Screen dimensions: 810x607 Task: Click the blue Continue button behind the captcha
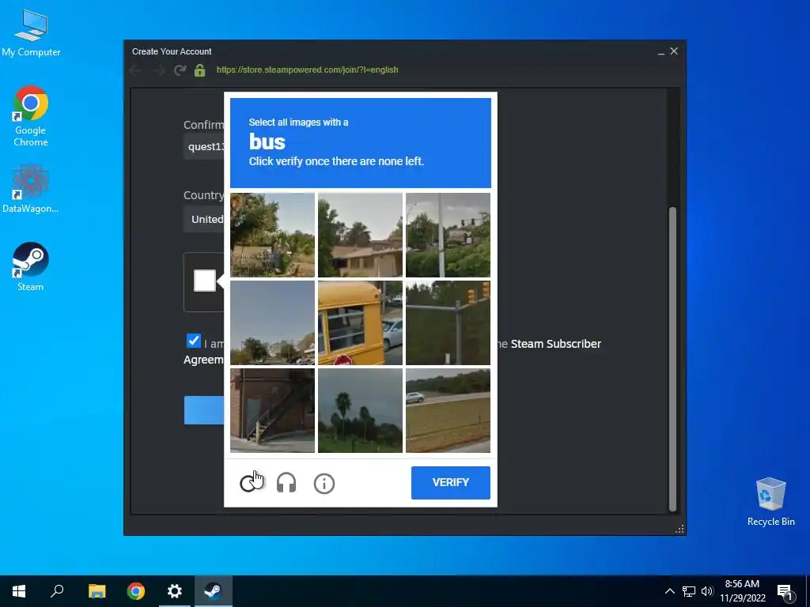[204, 410]
